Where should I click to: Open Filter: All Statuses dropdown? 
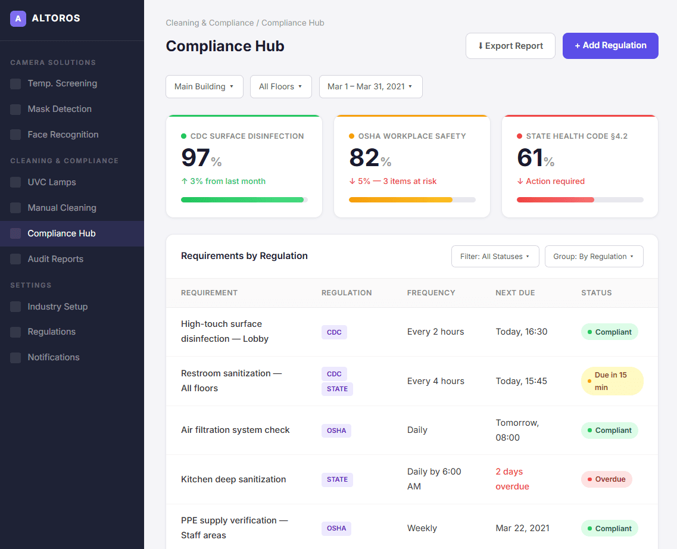click(x=495, y=257)
